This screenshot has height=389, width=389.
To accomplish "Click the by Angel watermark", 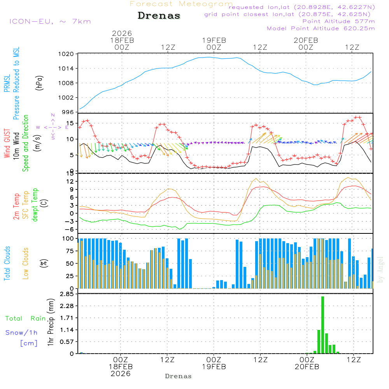I will [380, 270].
